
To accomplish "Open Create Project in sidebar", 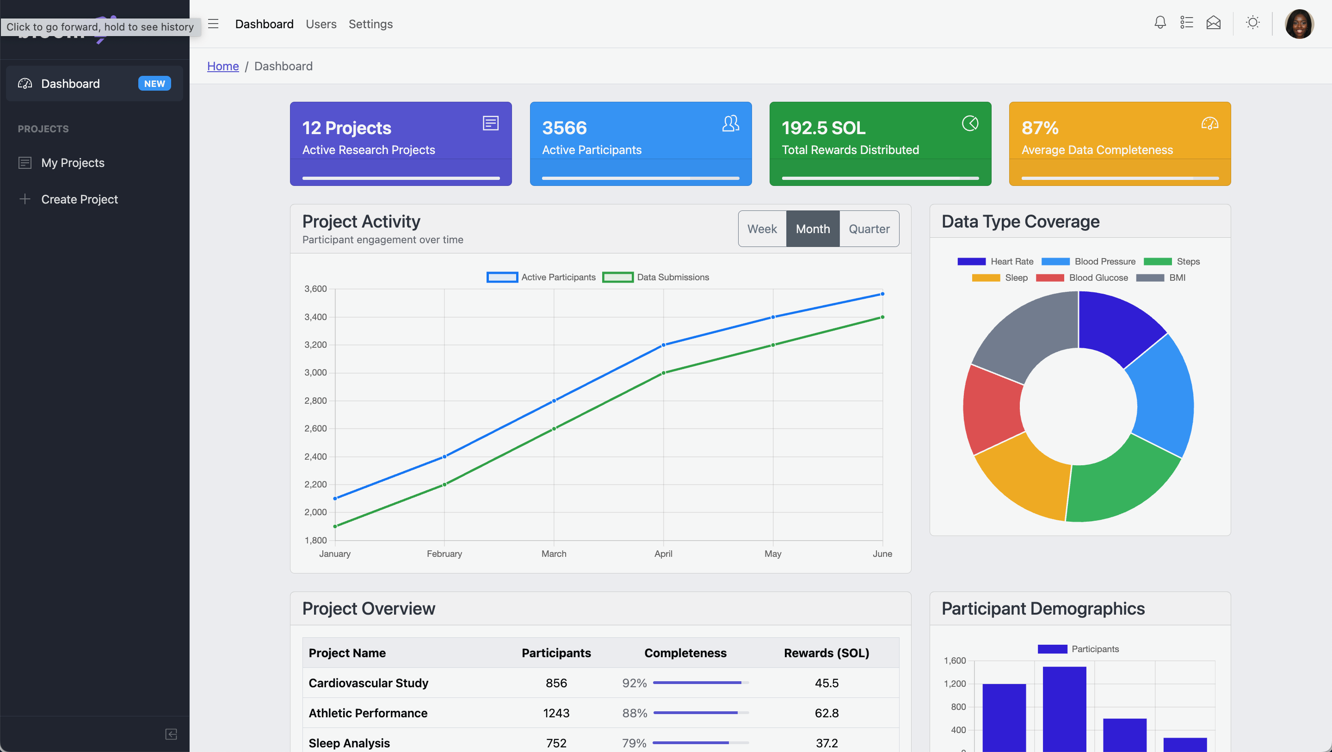I will click(x=79, y=199).
